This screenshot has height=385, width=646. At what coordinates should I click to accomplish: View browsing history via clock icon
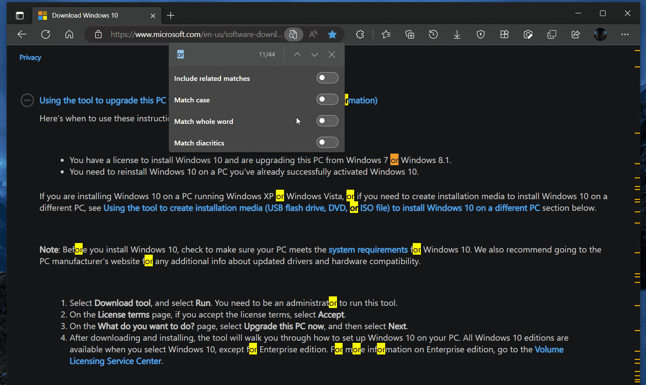[x=433, y=34]
